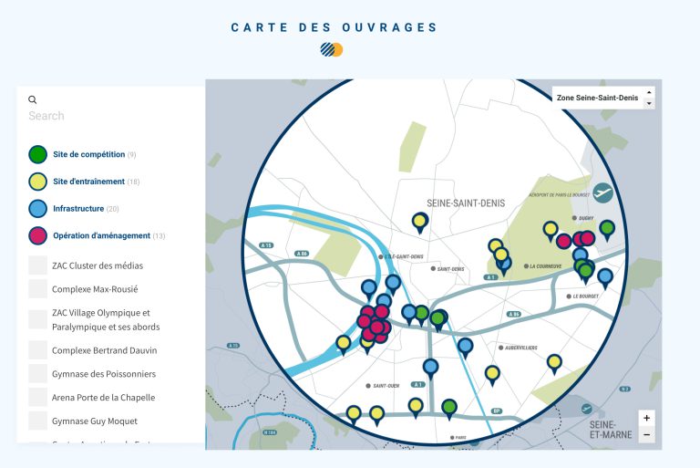Click the yellow marker right of Aubervilliers

pyautogui.click(x=554, y=363)
